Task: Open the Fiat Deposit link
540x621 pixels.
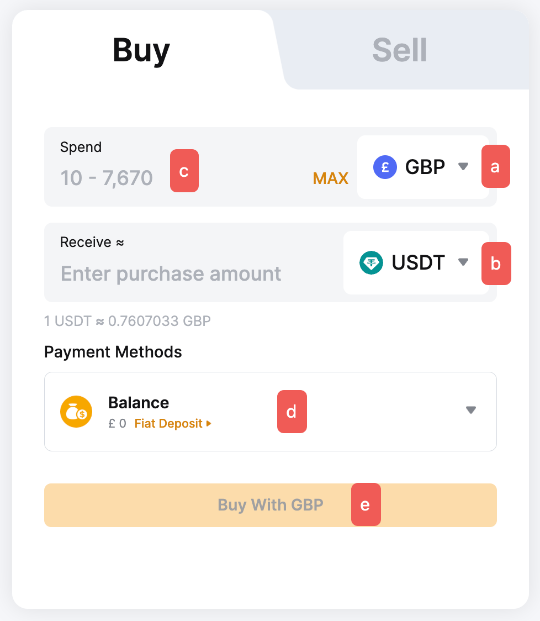Action: [x=168, y=424]
